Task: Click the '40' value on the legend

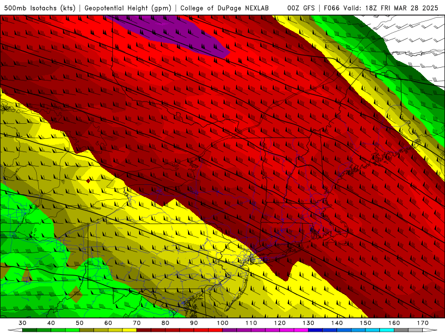Action: coord(51,323)
